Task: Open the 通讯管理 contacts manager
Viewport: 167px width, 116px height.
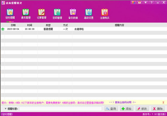Action: 26,14
